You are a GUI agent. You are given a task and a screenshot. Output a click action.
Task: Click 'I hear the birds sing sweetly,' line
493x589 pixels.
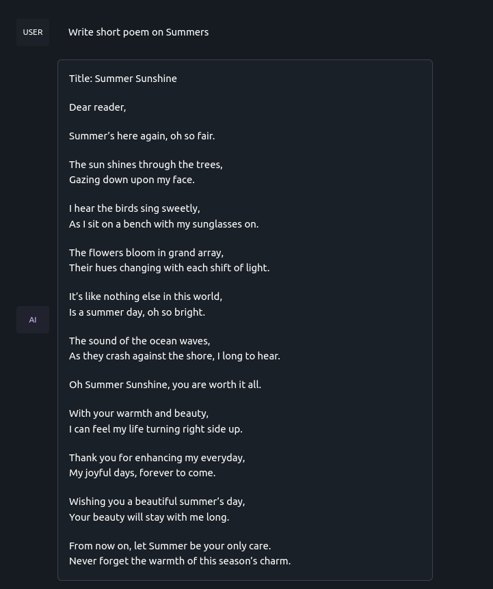click(x=134, y=208)
